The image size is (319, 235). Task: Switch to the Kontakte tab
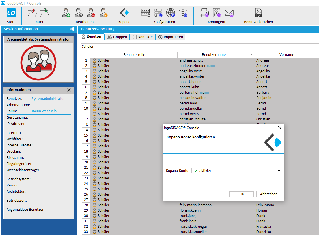[x=143, y=37]
